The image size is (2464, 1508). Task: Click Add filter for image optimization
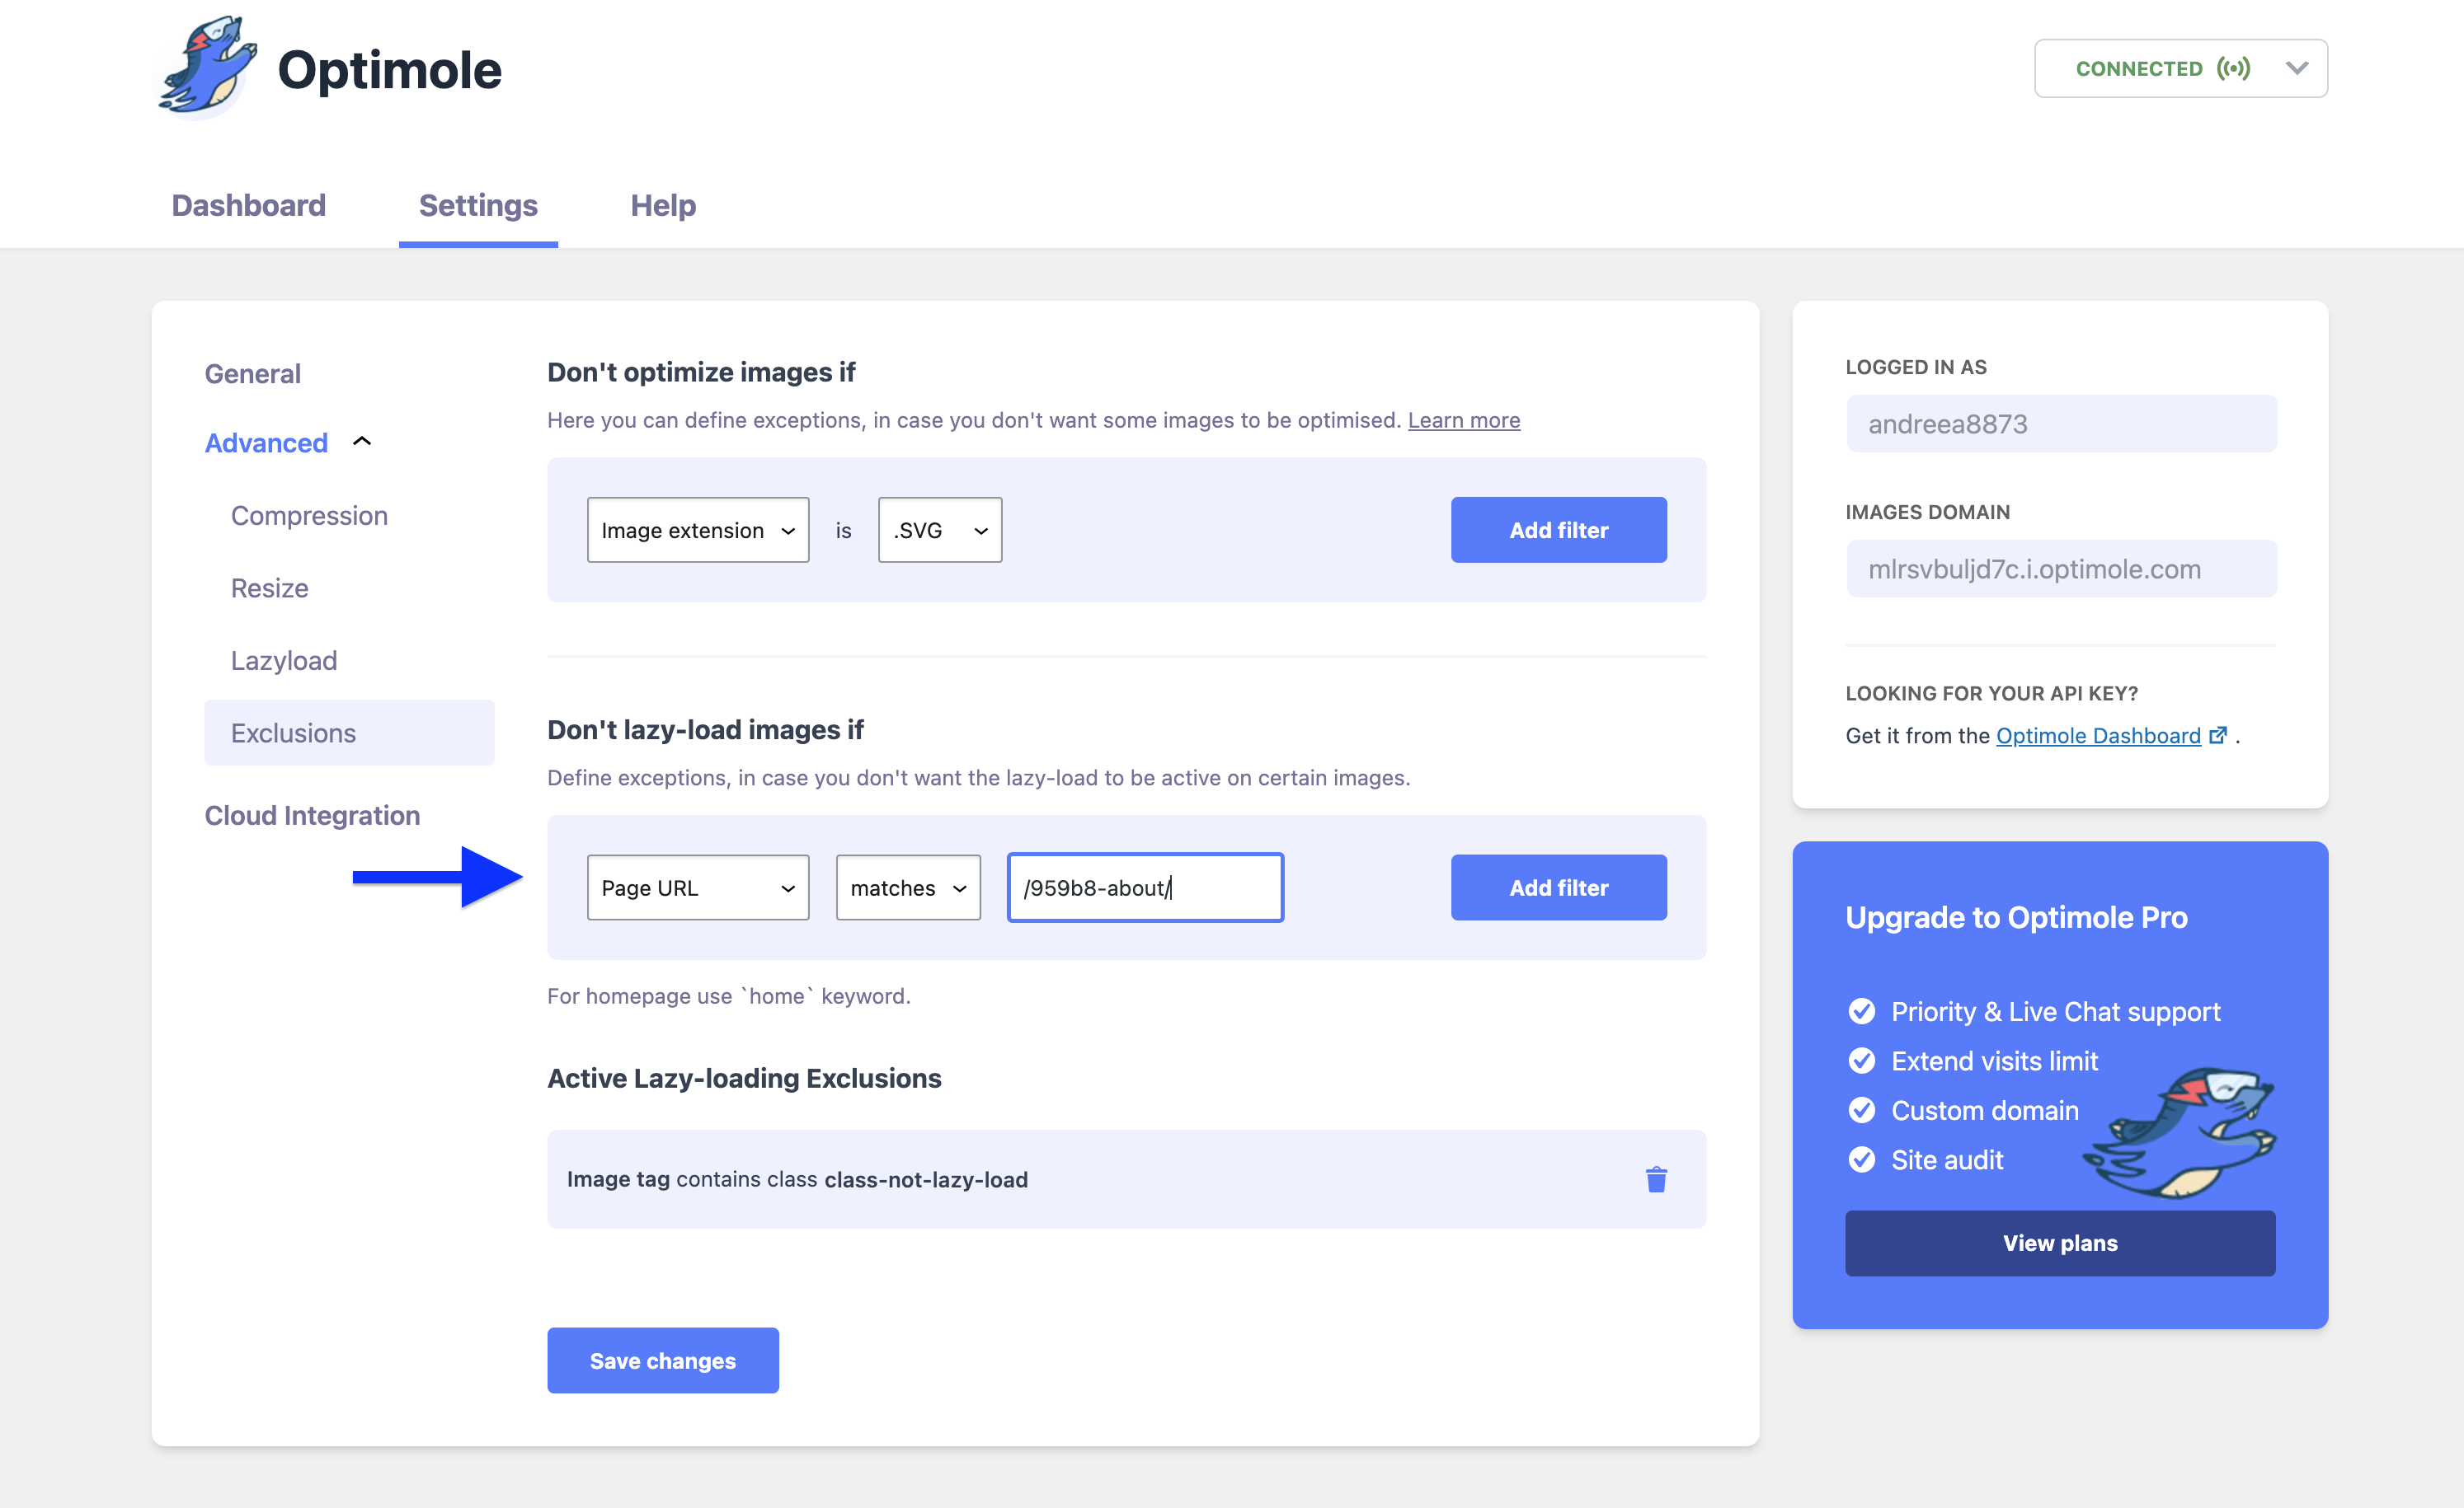[1558, 530]
